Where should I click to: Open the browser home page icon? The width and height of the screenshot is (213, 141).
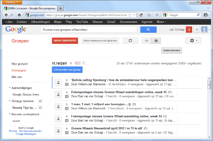(19, 15)
